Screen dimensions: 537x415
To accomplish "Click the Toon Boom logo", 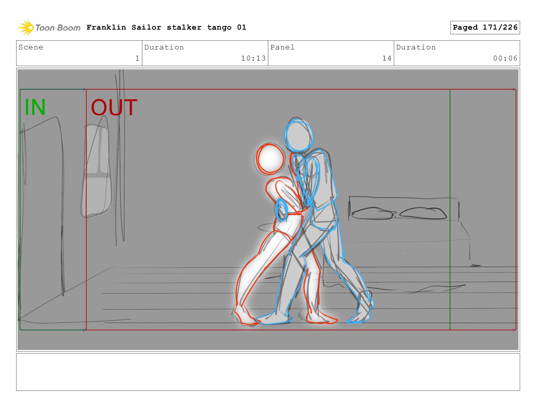I will point(49,28).
